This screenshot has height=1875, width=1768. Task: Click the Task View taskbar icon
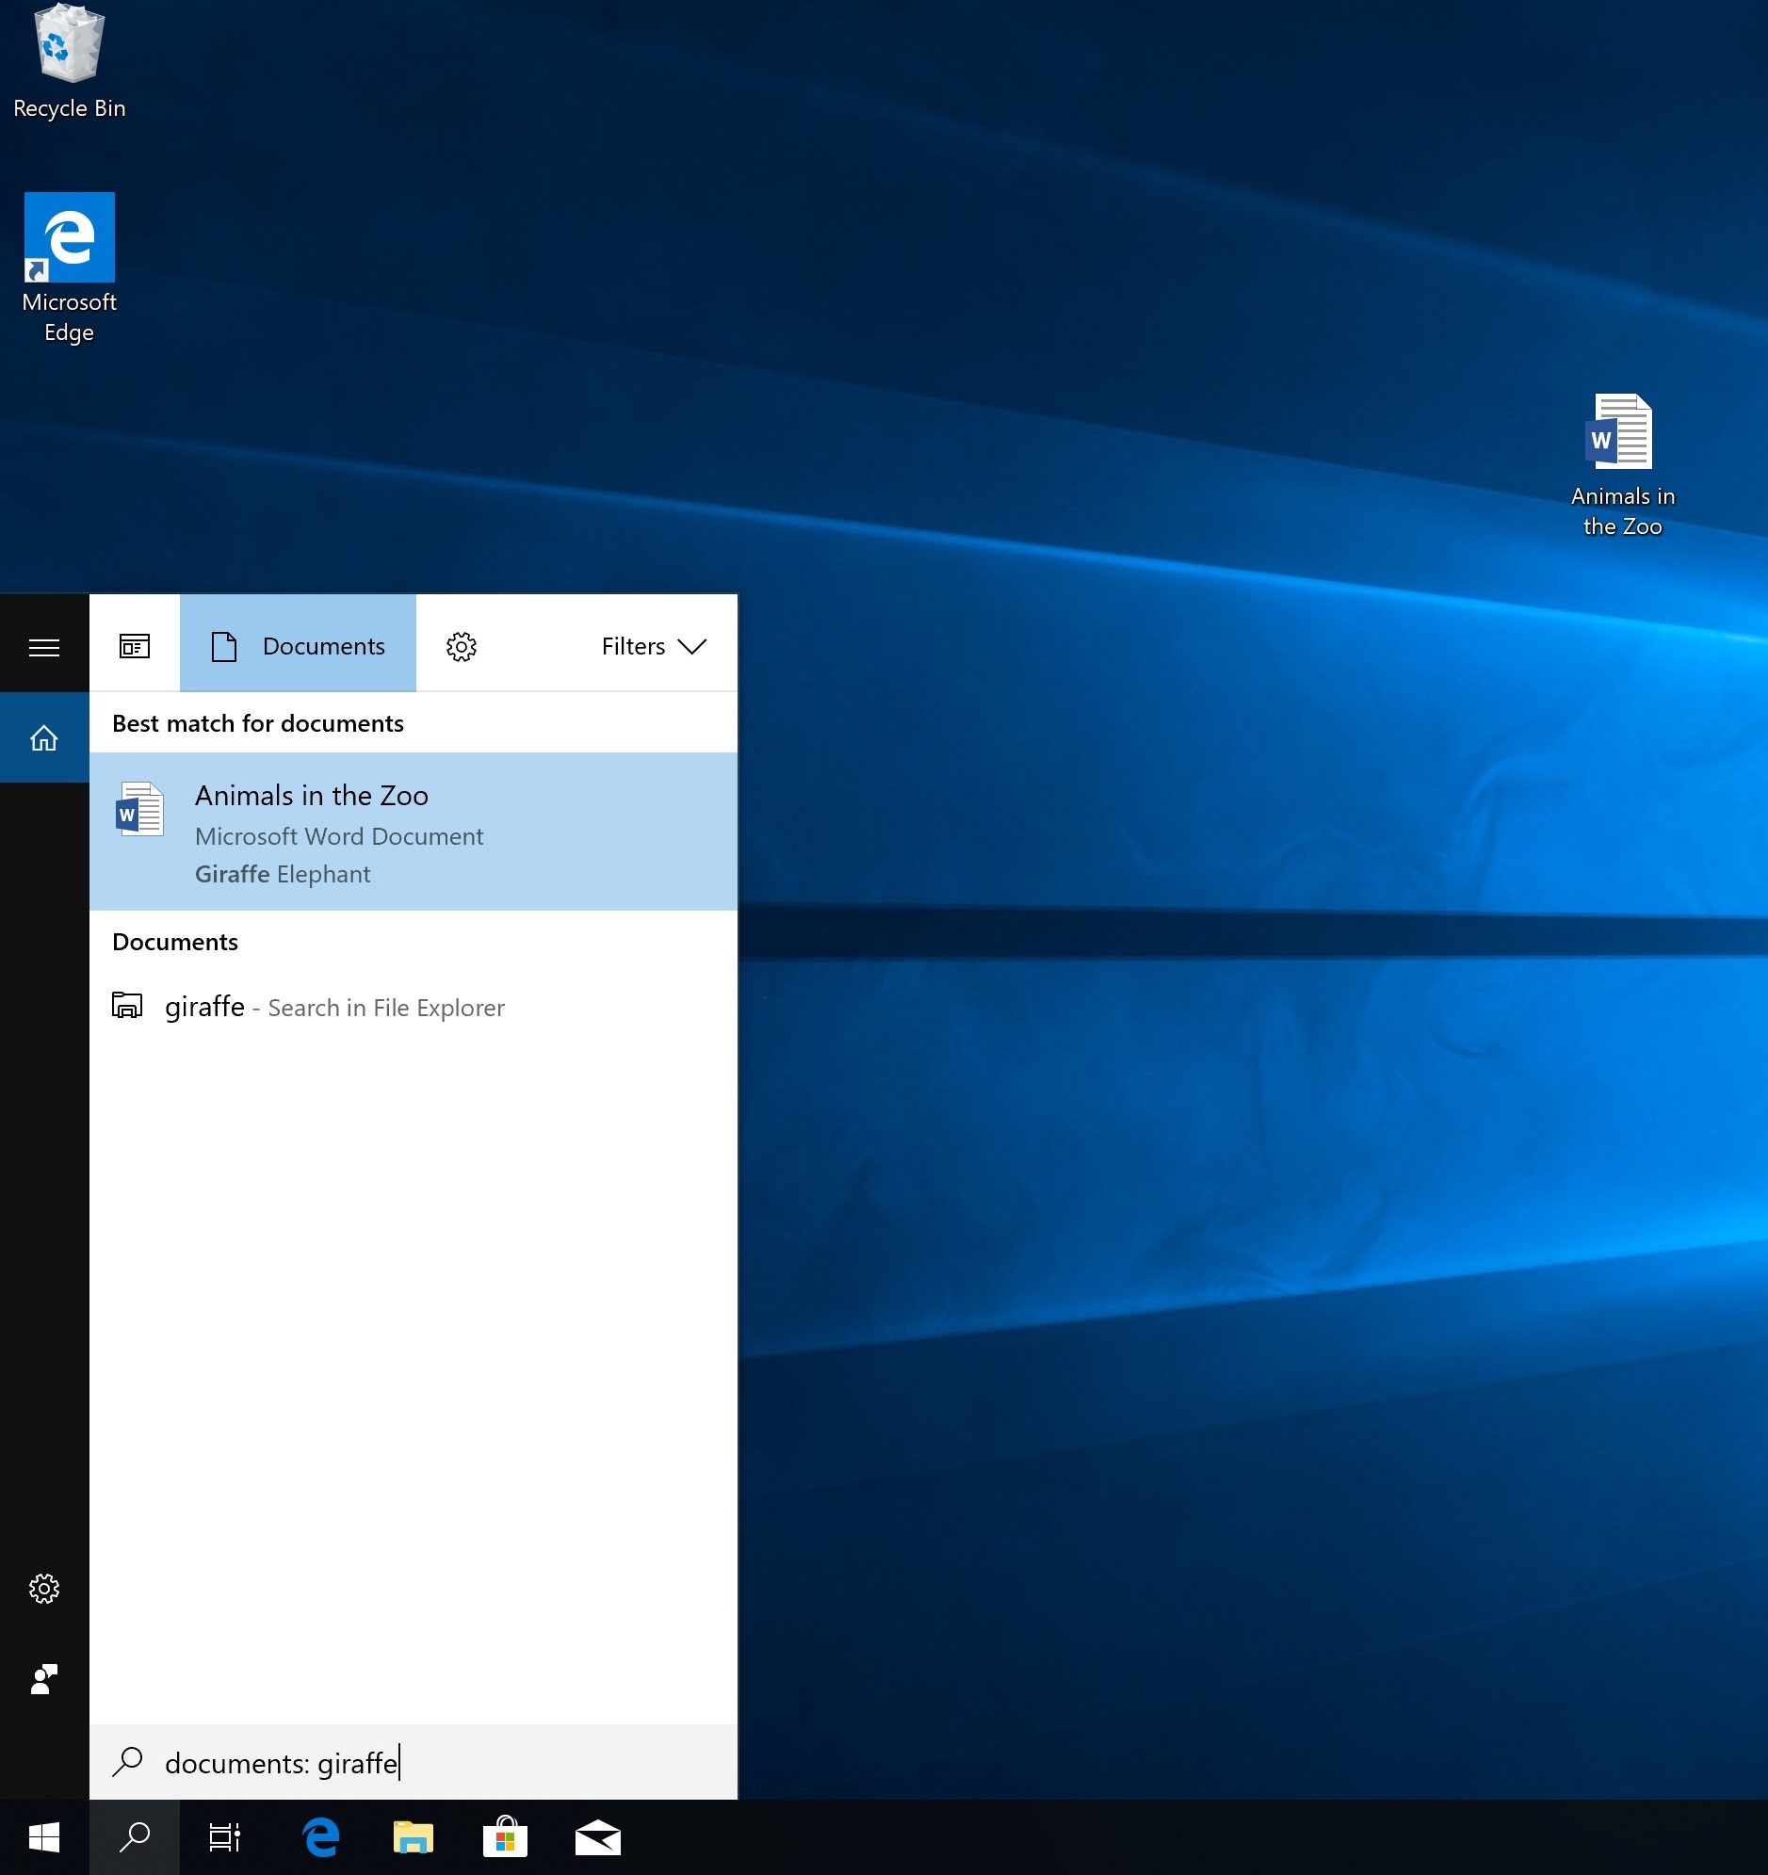pos(223,1836)
